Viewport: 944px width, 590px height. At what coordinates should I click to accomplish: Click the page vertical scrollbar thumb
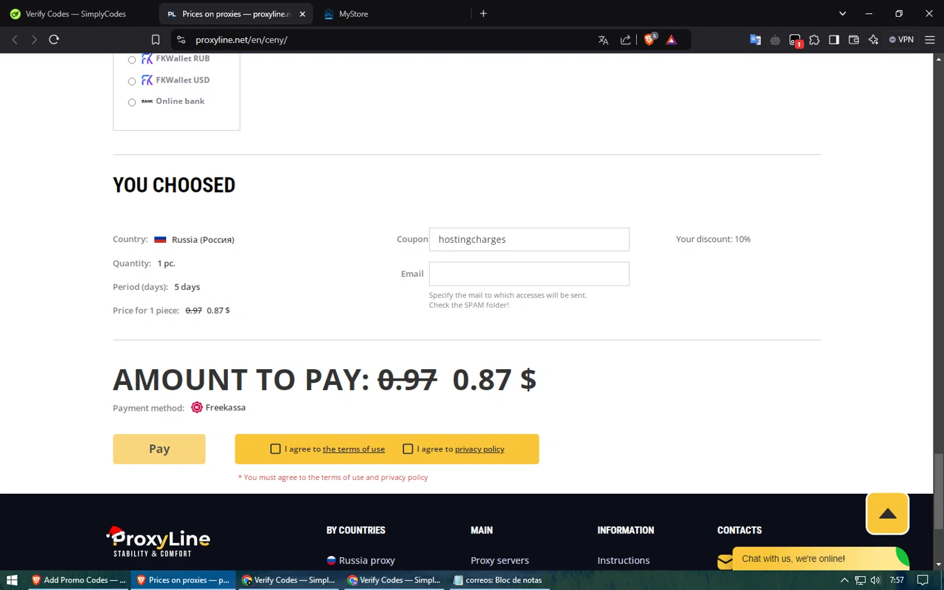tap(938, 491)
